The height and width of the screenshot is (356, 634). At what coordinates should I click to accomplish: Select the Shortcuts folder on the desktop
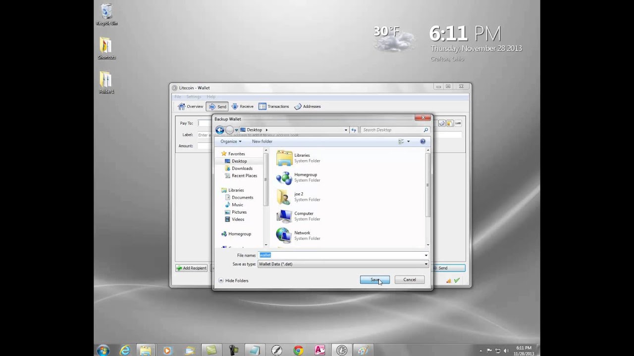point(106,48)
